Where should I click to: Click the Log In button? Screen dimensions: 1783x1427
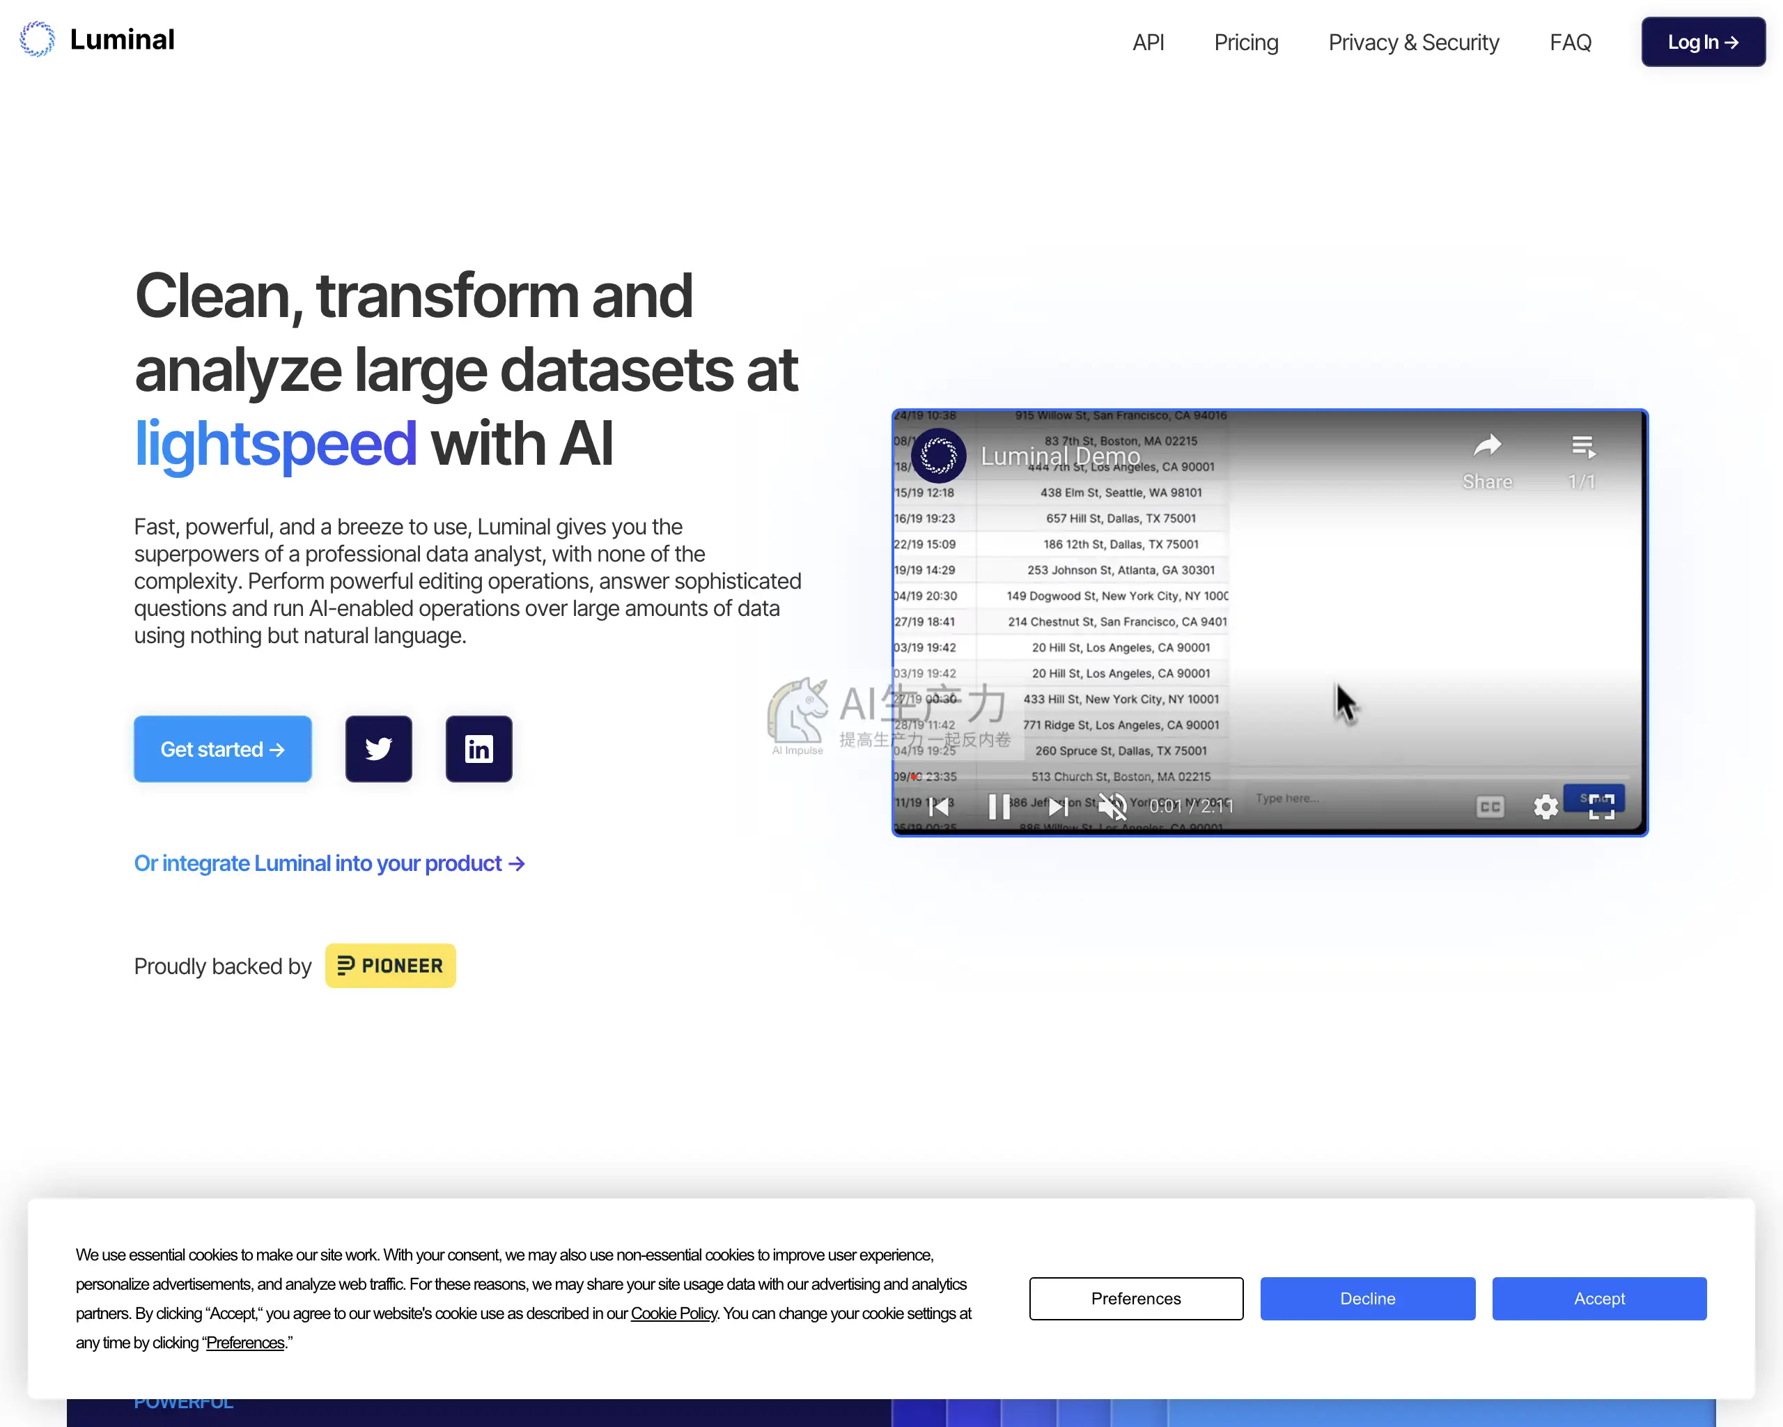1703,43
